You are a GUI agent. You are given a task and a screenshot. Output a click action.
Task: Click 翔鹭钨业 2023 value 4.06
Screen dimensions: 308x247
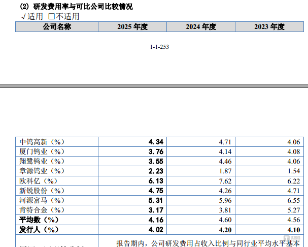tap(294, 161)
